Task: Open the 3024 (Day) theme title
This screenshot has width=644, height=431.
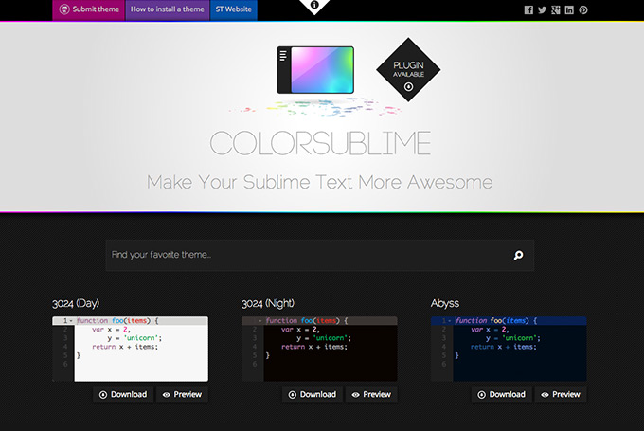Action: [x=76, y=303]
